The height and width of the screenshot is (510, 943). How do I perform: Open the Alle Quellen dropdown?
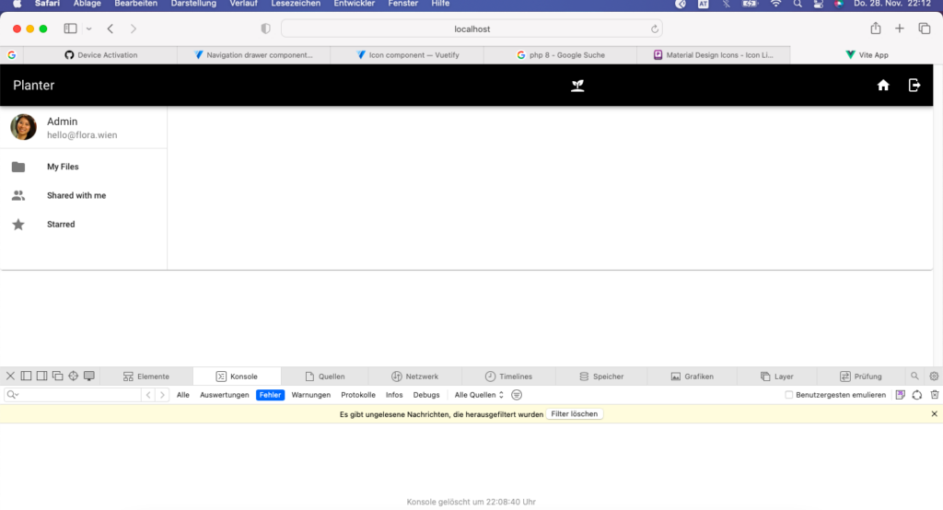(x=479, y=395)
